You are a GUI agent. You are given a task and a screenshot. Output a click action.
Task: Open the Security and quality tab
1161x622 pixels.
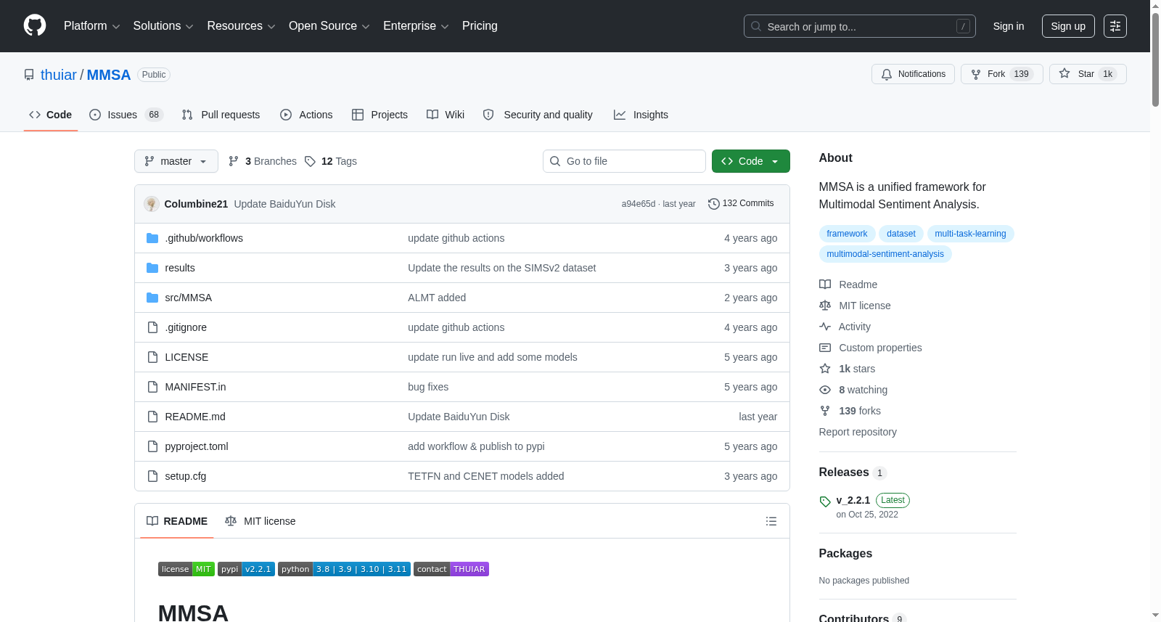(538, 115)
